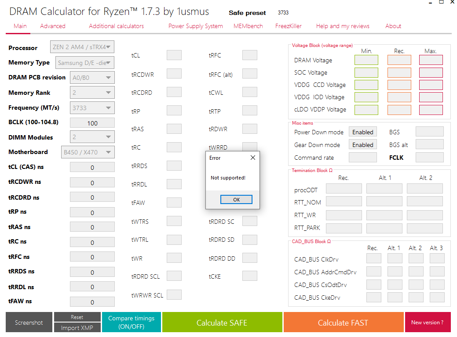
Task: Click the tFAW ns input
Action: point(92,302)
